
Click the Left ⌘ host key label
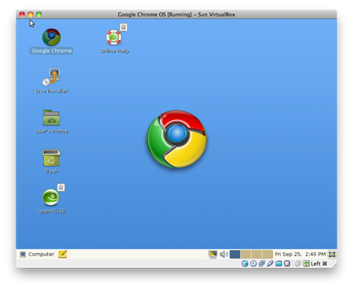click(319, 263)
